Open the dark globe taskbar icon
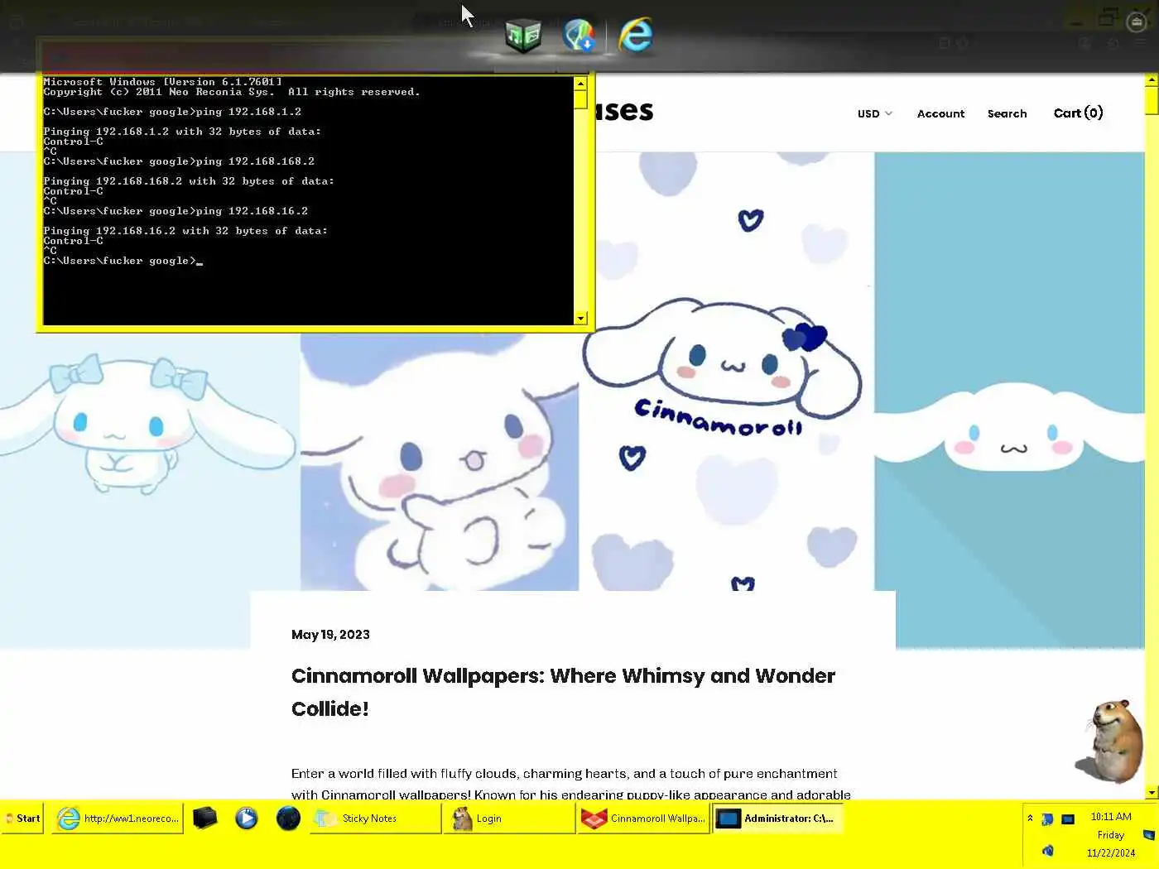This screenshot has width=1159, height=869. (x=288, y=819)
